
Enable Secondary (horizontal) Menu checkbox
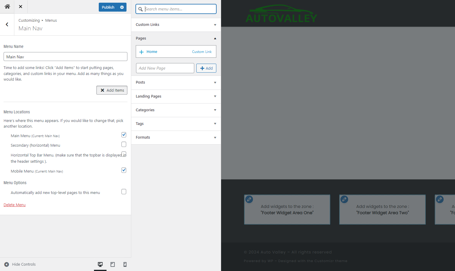124,144
